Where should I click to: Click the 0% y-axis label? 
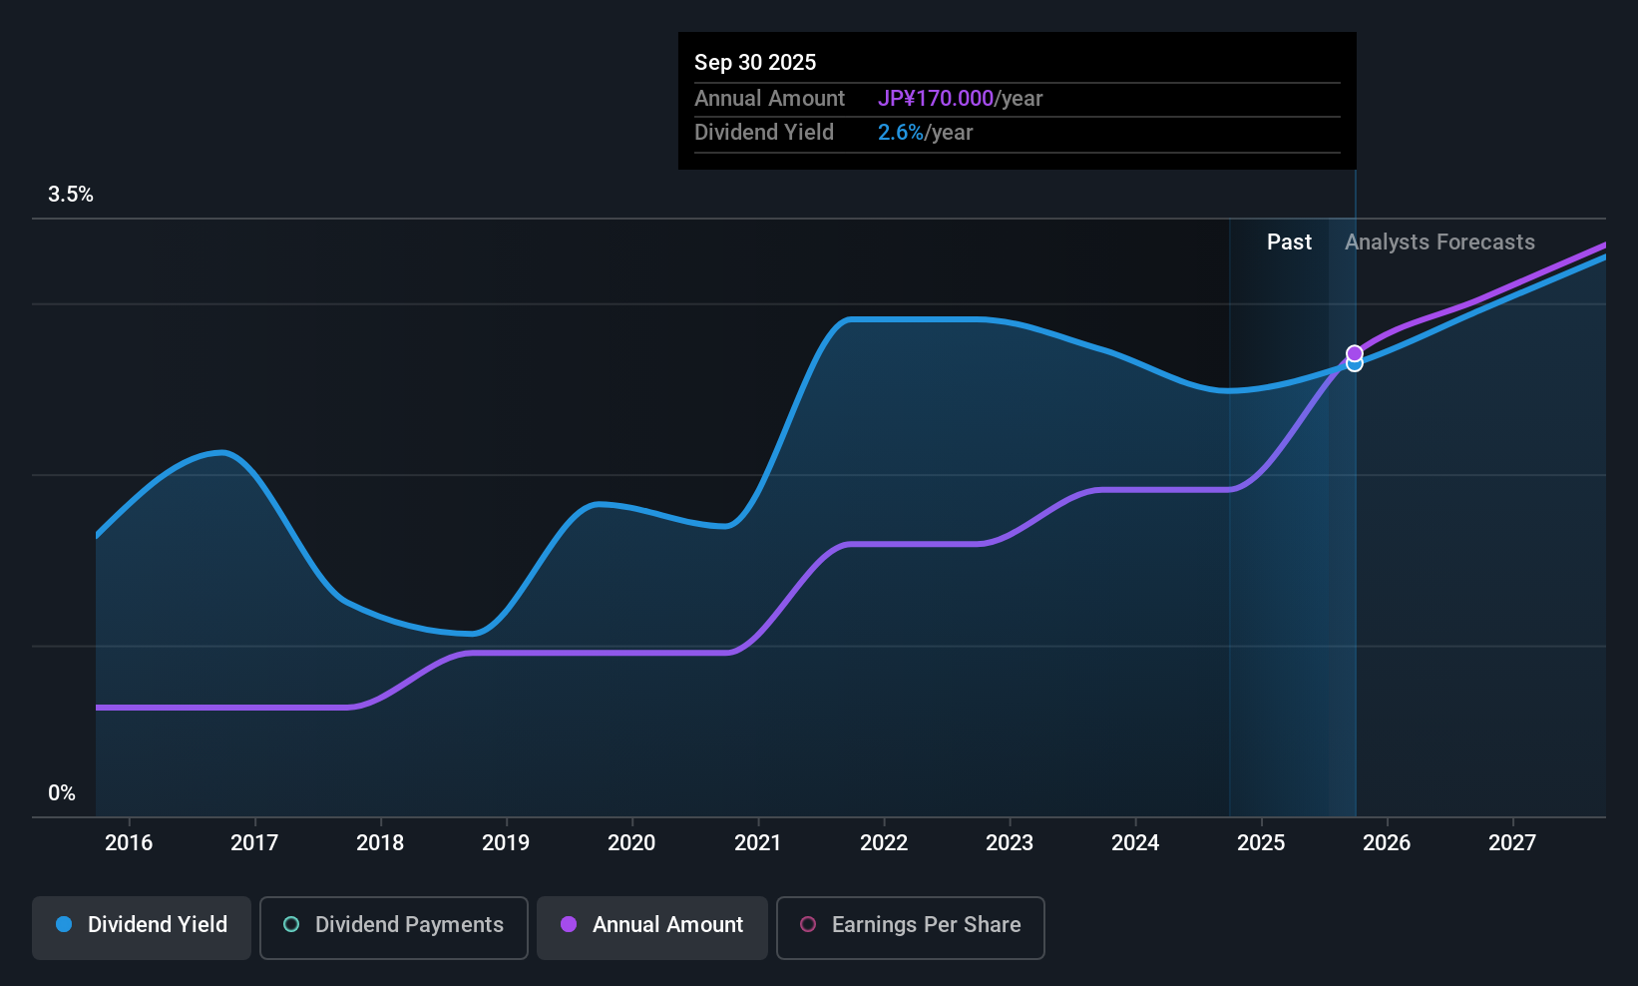pos(62,793)
